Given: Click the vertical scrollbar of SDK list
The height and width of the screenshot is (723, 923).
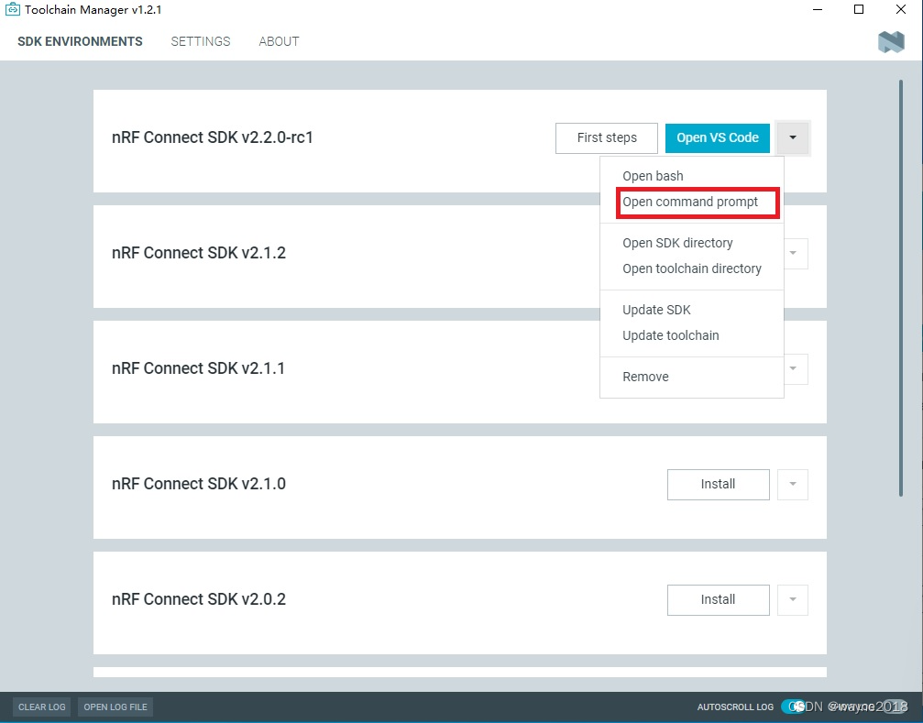Looking at the screenshot, I should (x=901, y=289).
